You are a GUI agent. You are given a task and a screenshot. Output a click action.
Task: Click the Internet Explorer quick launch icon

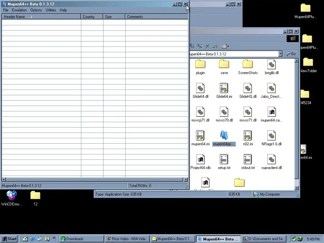(x=33, y=239)
